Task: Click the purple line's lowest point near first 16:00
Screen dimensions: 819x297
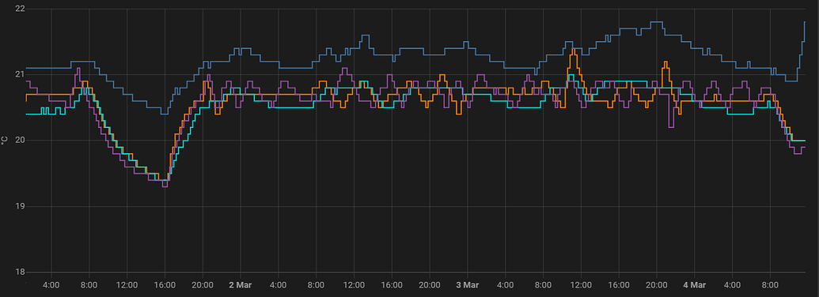Action: pos(165,186)
